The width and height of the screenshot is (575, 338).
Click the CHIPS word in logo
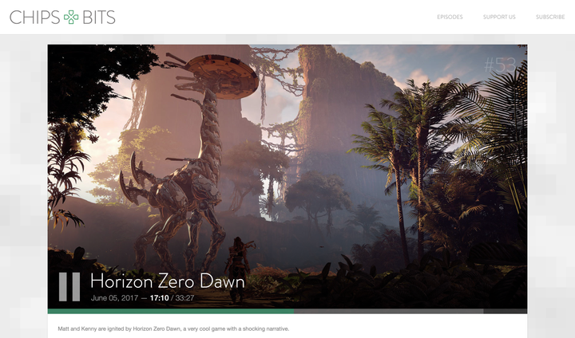point(34,17)
